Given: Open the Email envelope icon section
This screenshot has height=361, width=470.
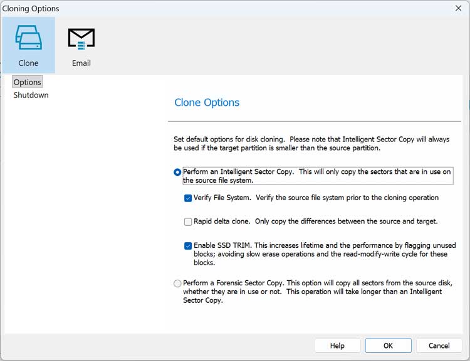Looking at the screenshot, I should point(81,38).
